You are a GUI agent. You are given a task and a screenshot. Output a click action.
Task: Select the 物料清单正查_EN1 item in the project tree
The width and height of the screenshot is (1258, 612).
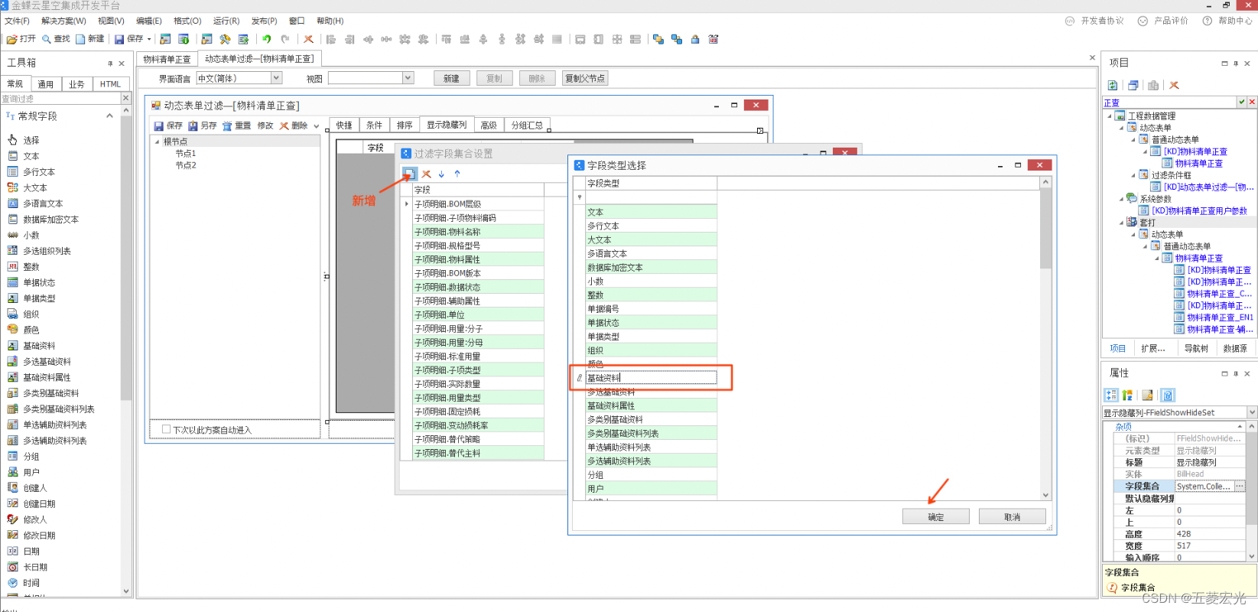pos(1220,317)
